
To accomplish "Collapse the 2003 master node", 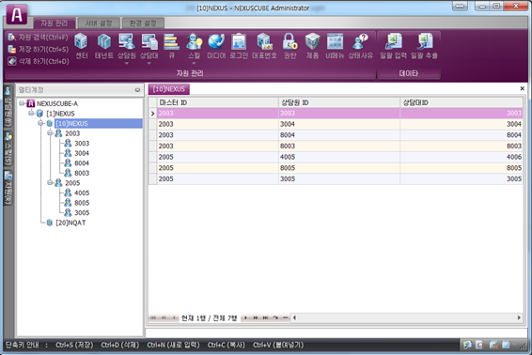I will tap(50, 133).
